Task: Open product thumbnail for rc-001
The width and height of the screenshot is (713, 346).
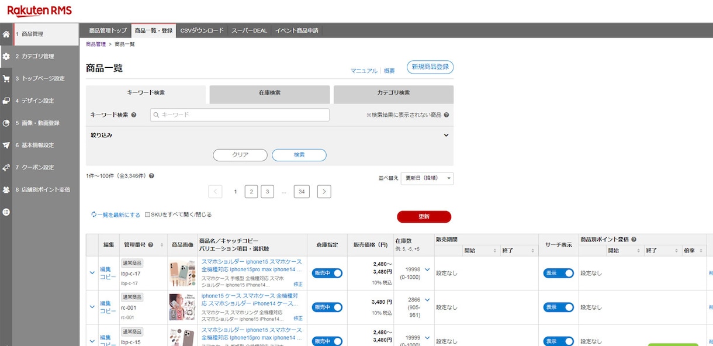Action: 182,307
